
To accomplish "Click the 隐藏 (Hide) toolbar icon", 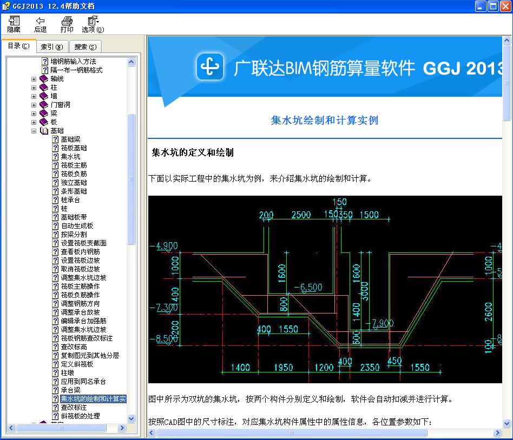I will (14, 21).
